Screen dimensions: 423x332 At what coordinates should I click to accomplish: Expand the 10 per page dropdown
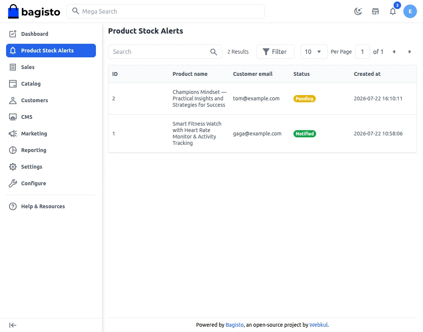(x=314, y=52)
